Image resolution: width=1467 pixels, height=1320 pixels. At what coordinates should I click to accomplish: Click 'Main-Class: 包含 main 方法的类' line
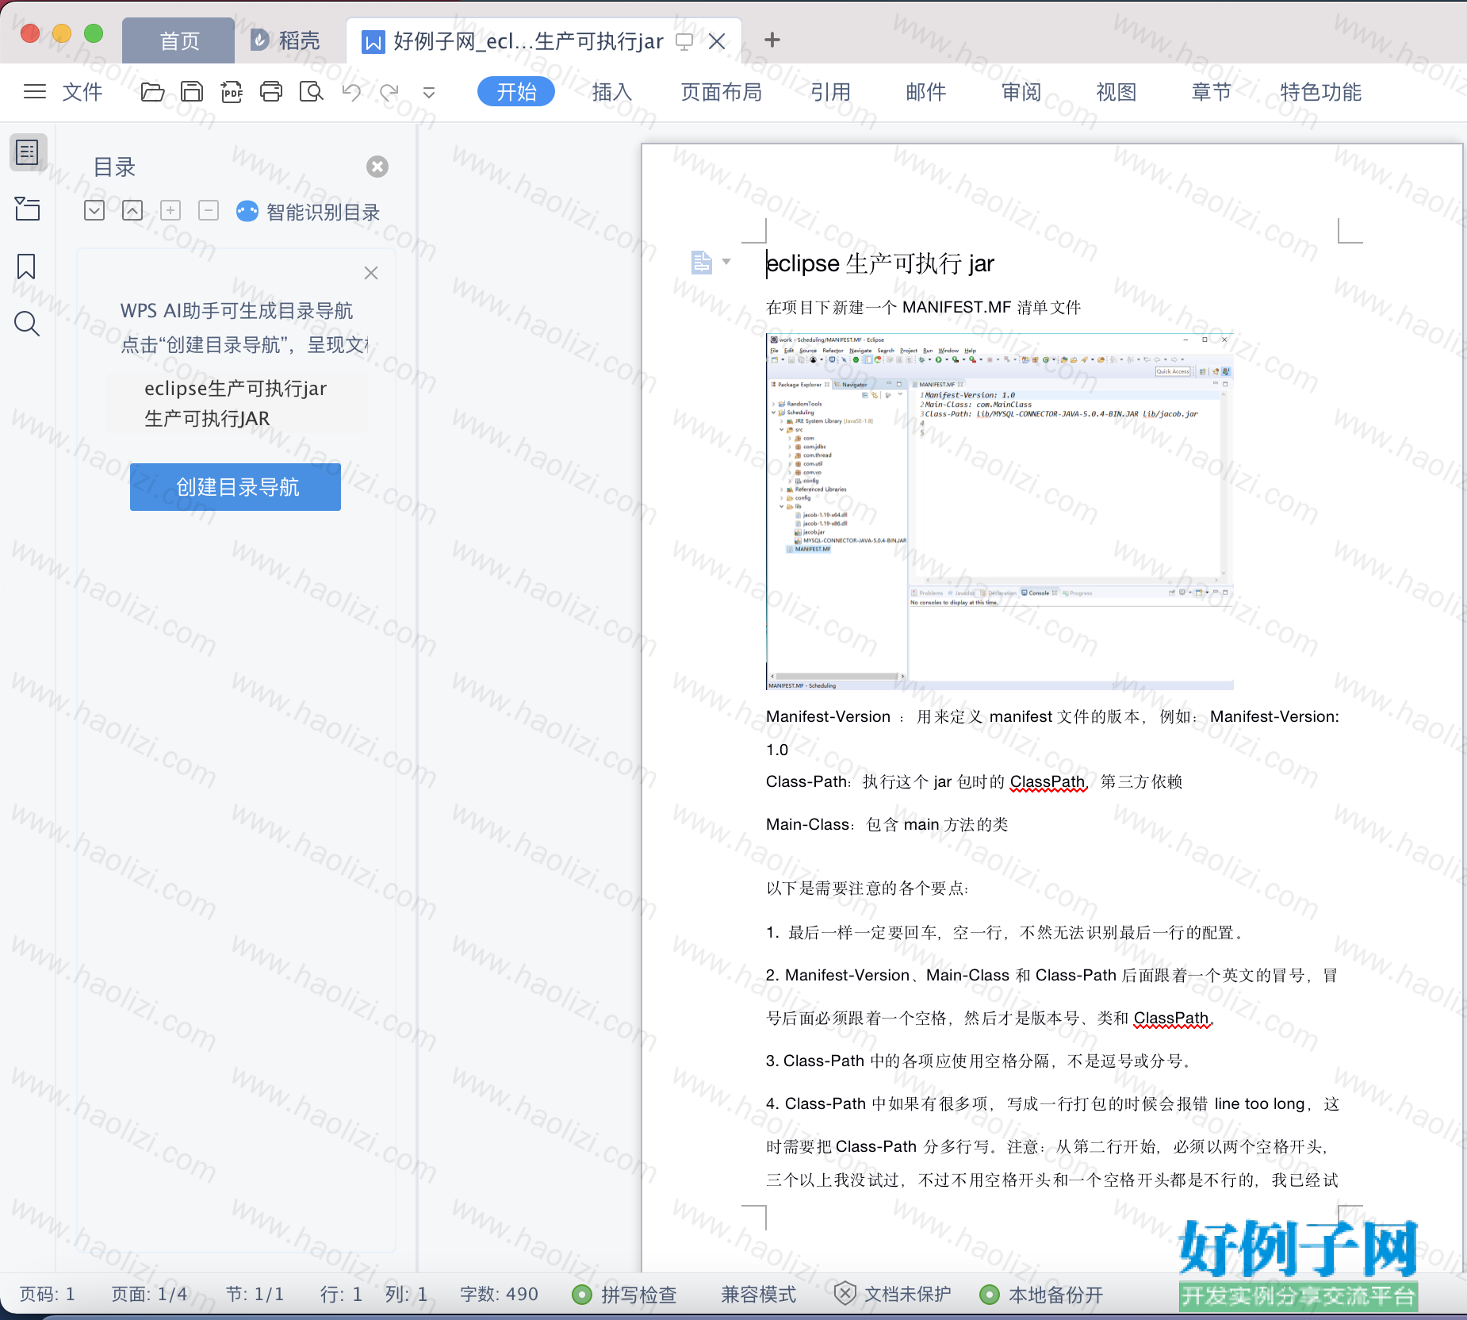point(887,825)
